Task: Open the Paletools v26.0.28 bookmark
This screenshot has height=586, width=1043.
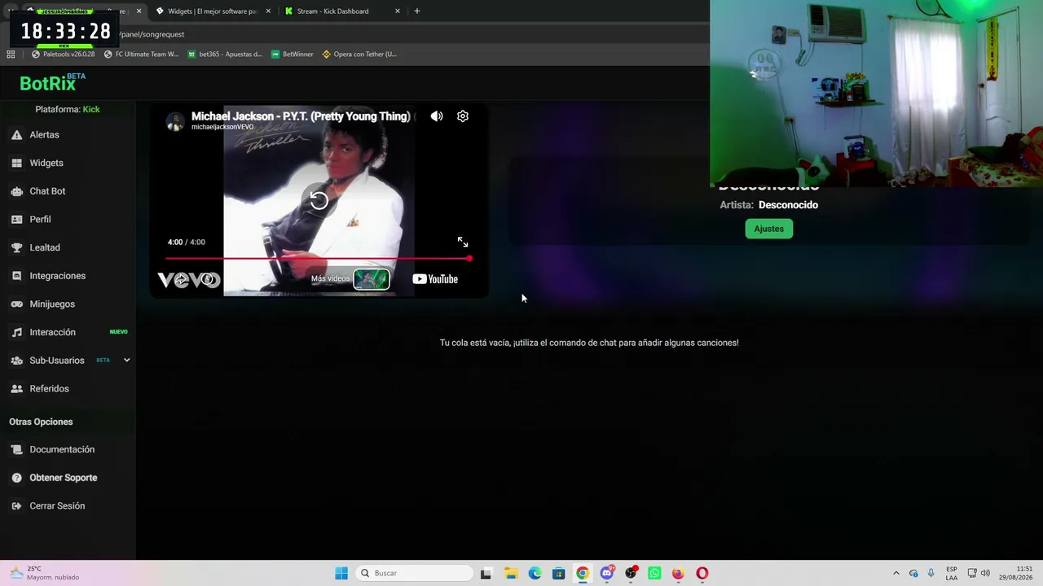Action: (x=64, y=55)
